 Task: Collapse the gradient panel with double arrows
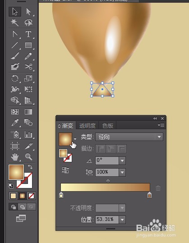(x=155, y=119)
